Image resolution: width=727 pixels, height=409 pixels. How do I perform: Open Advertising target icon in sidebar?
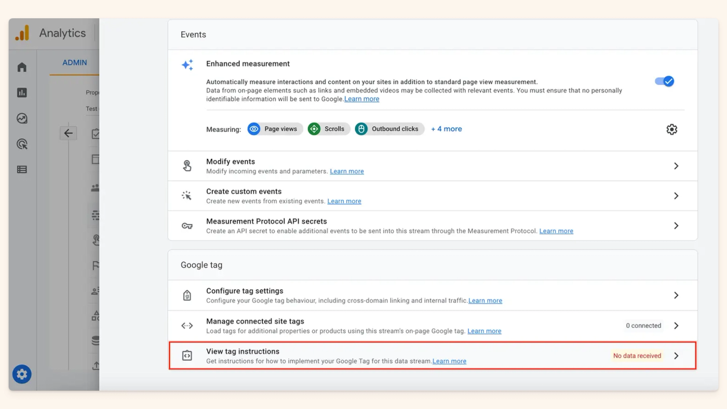click(x=22, y=144)
